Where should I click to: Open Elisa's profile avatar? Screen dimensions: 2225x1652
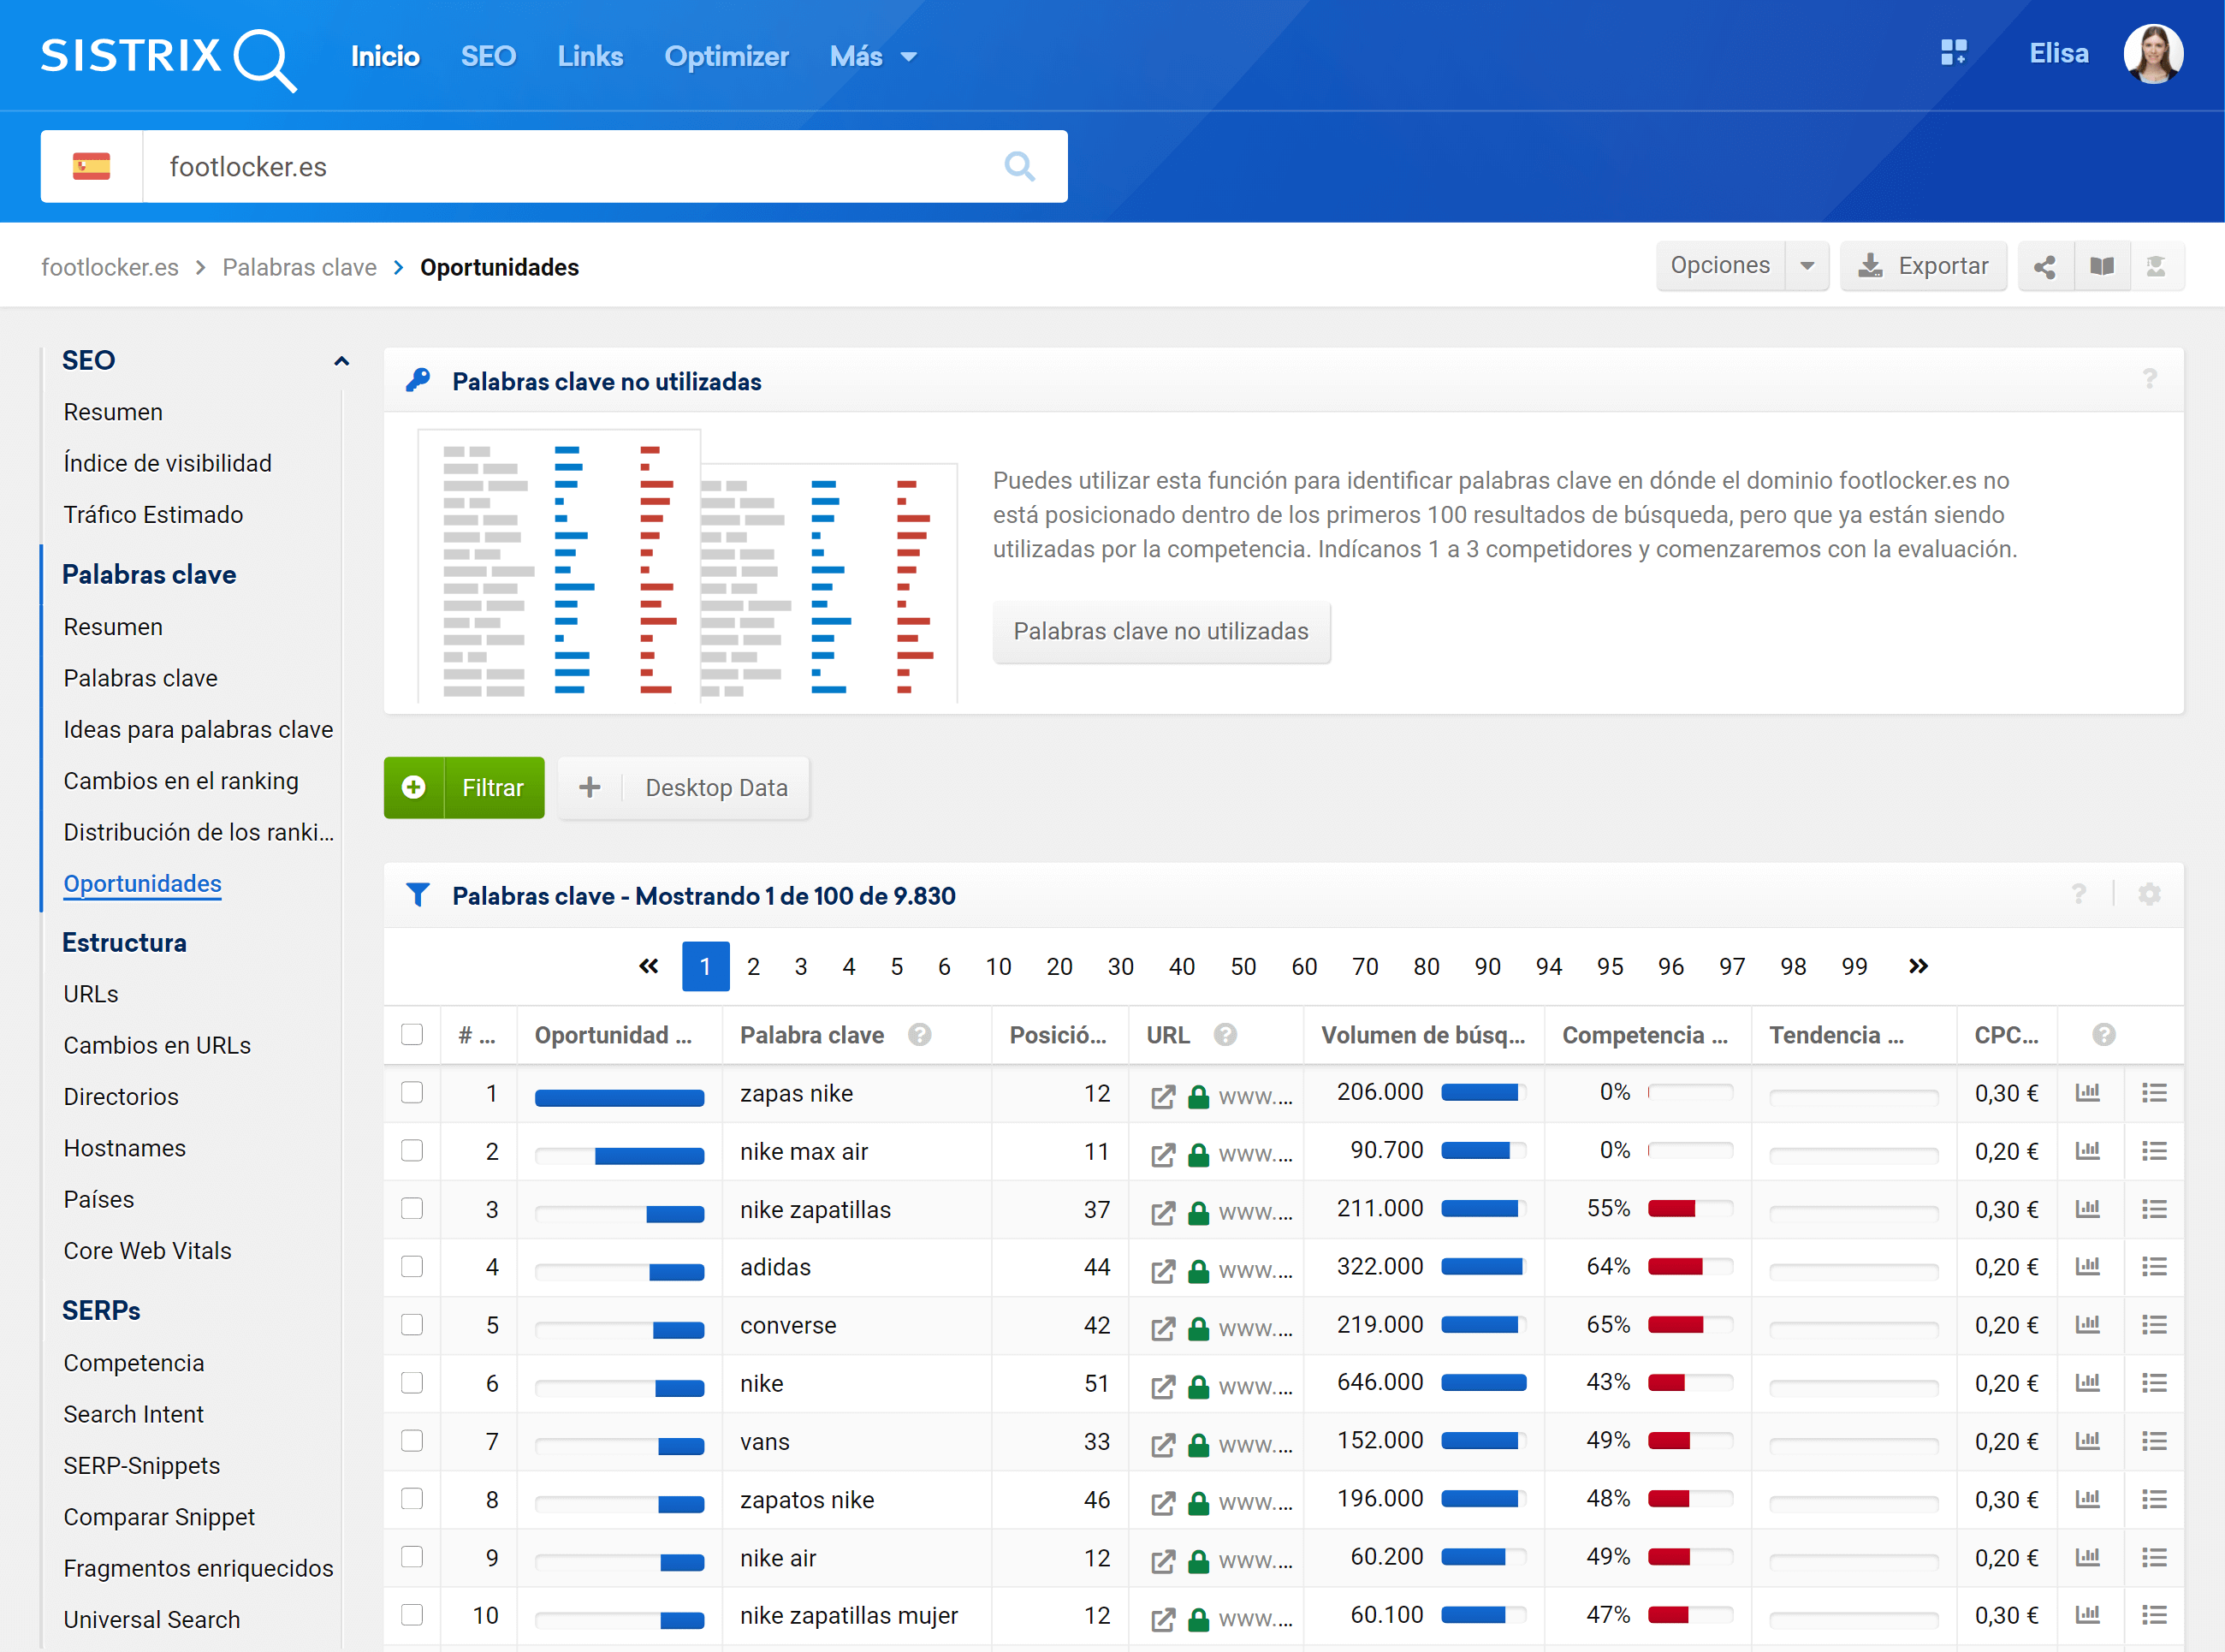tap(2152, 54)
